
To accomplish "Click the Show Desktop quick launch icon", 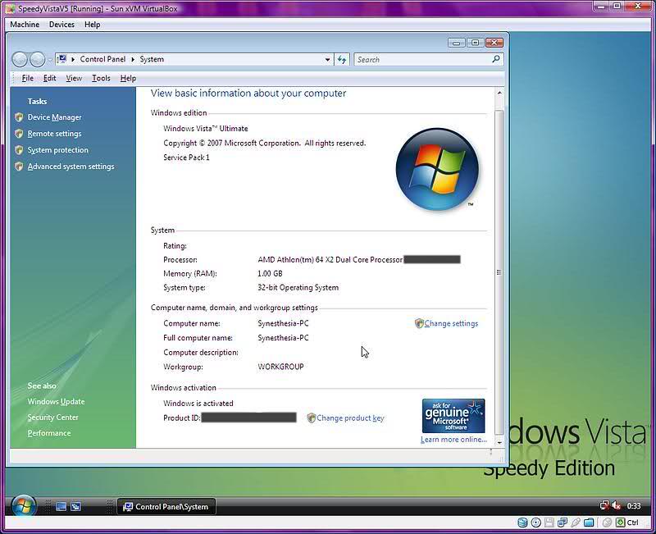I will pyautogui.click(x=61, y=507).
